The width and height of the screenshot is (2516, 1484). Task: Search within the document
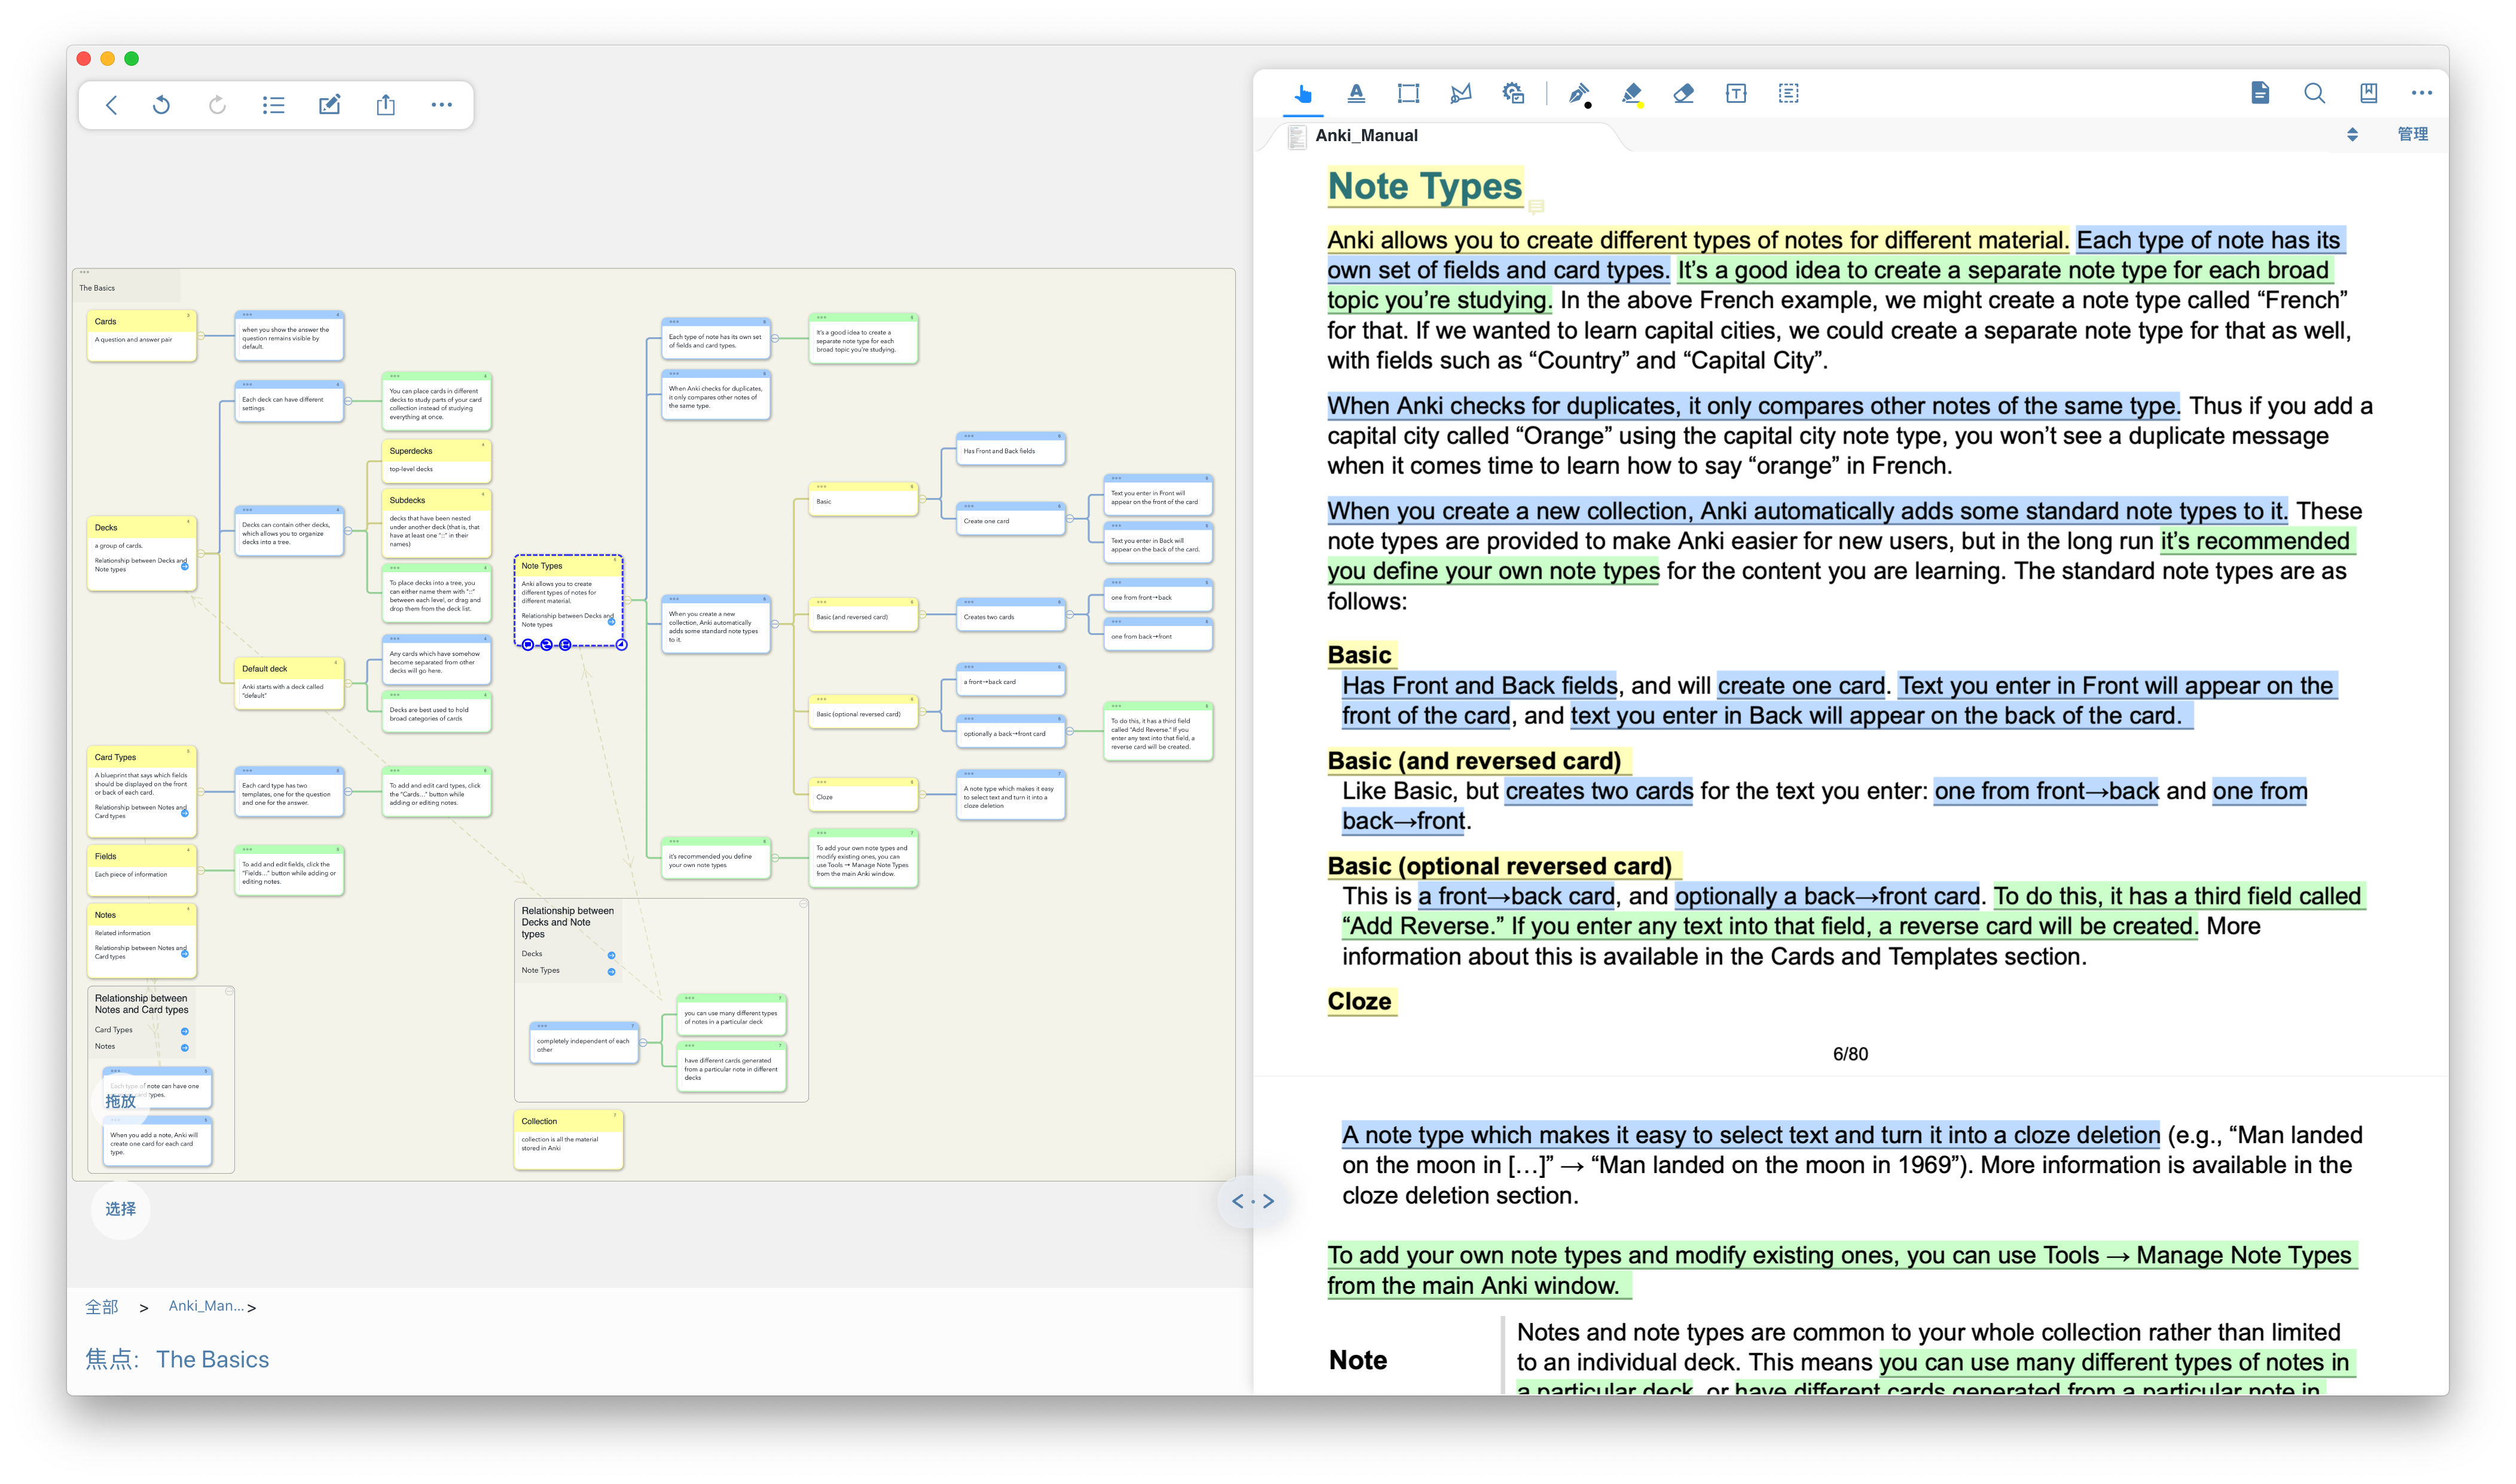click(x=2314, y=93)
